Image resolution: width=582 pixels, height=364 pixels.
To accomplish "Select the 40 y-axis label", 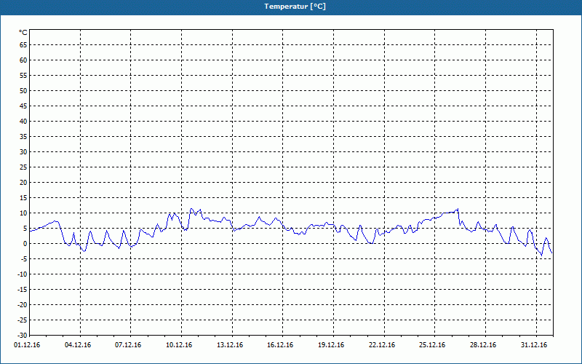I will pyautogui.click(x=23, y=122).
